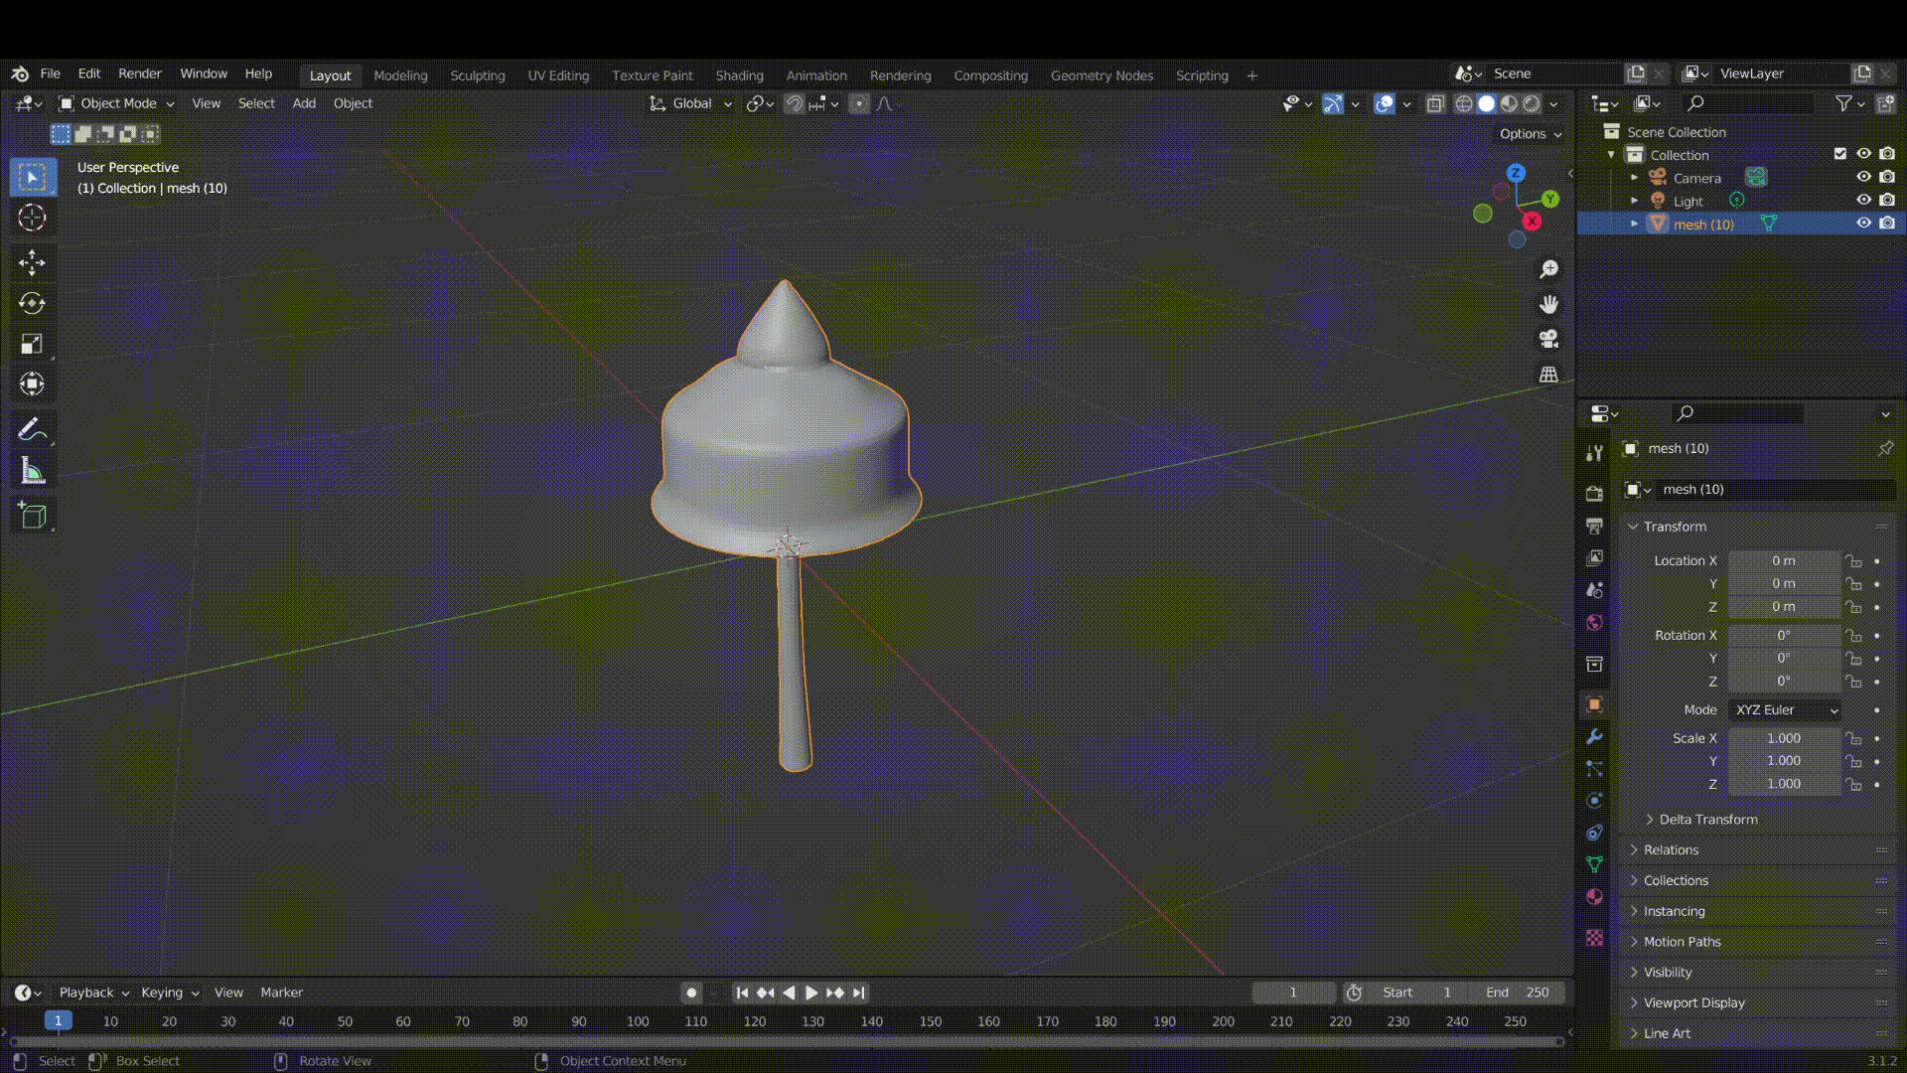Open the Modifier properties wrench tab
Screen dimensions: 1907x1073
point(1594,737)
